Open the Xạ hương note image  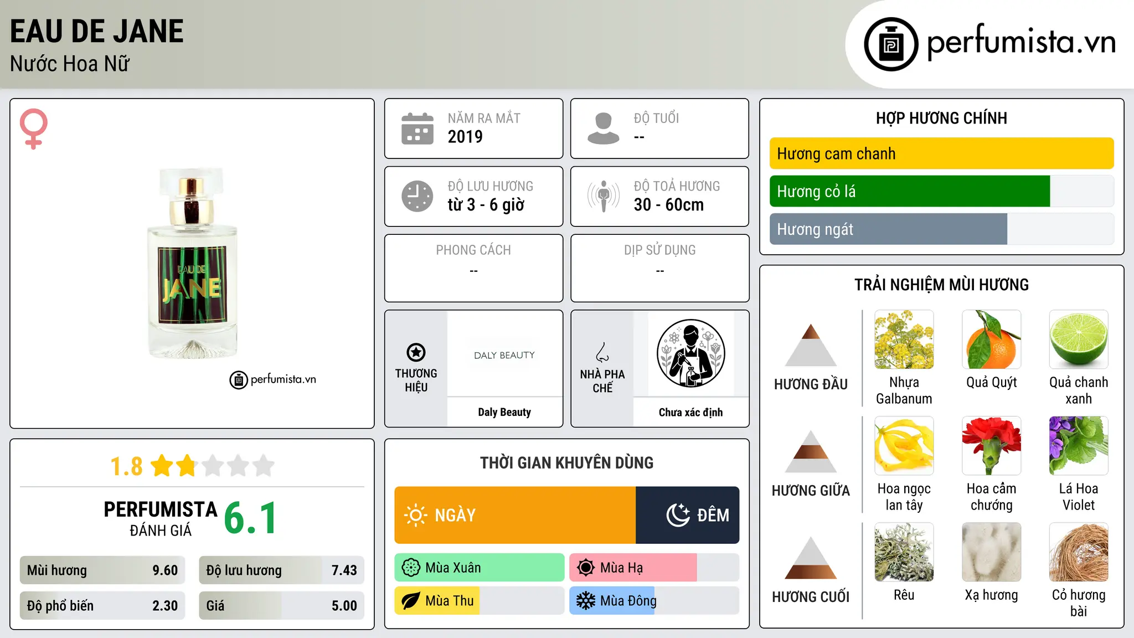[x=992, y=552]
